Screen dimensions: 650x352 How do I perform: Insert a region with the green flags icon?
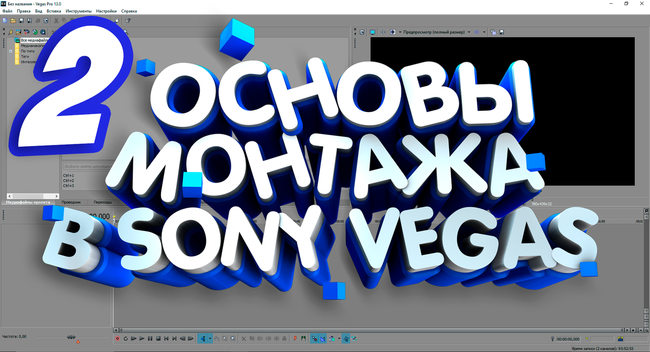pos(303,339)
